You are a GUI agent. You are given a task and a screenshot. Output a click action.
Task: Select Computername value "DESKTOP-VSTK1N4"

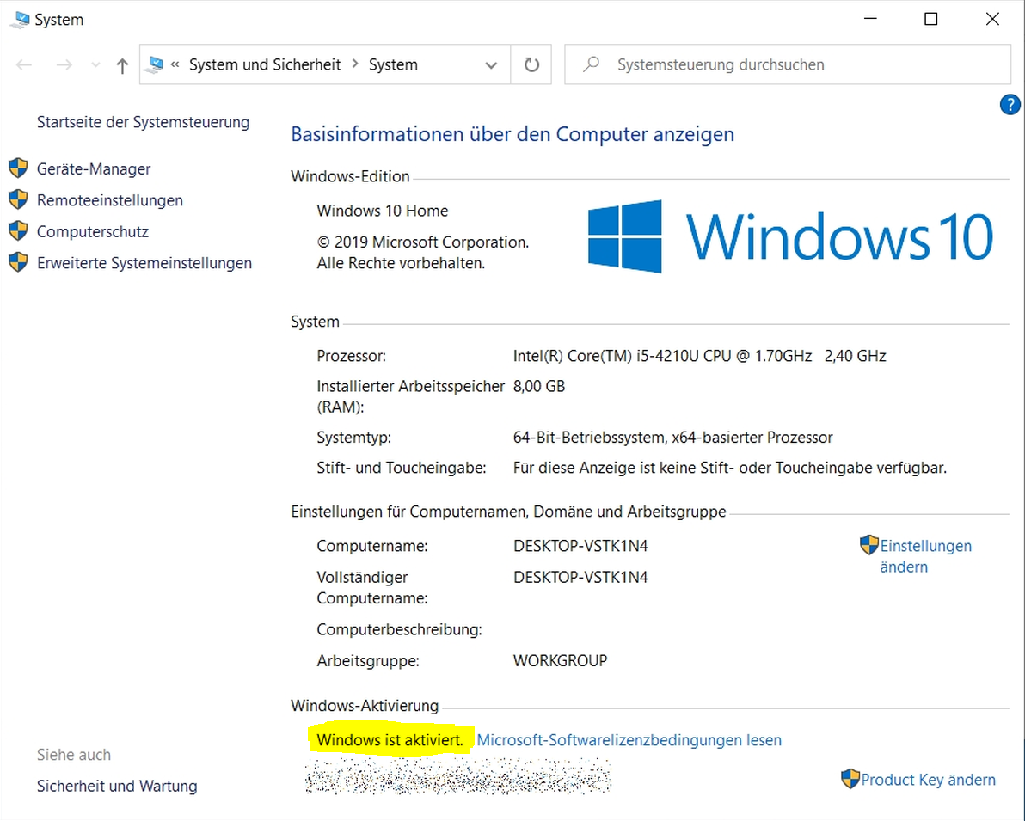pos(580,546)
